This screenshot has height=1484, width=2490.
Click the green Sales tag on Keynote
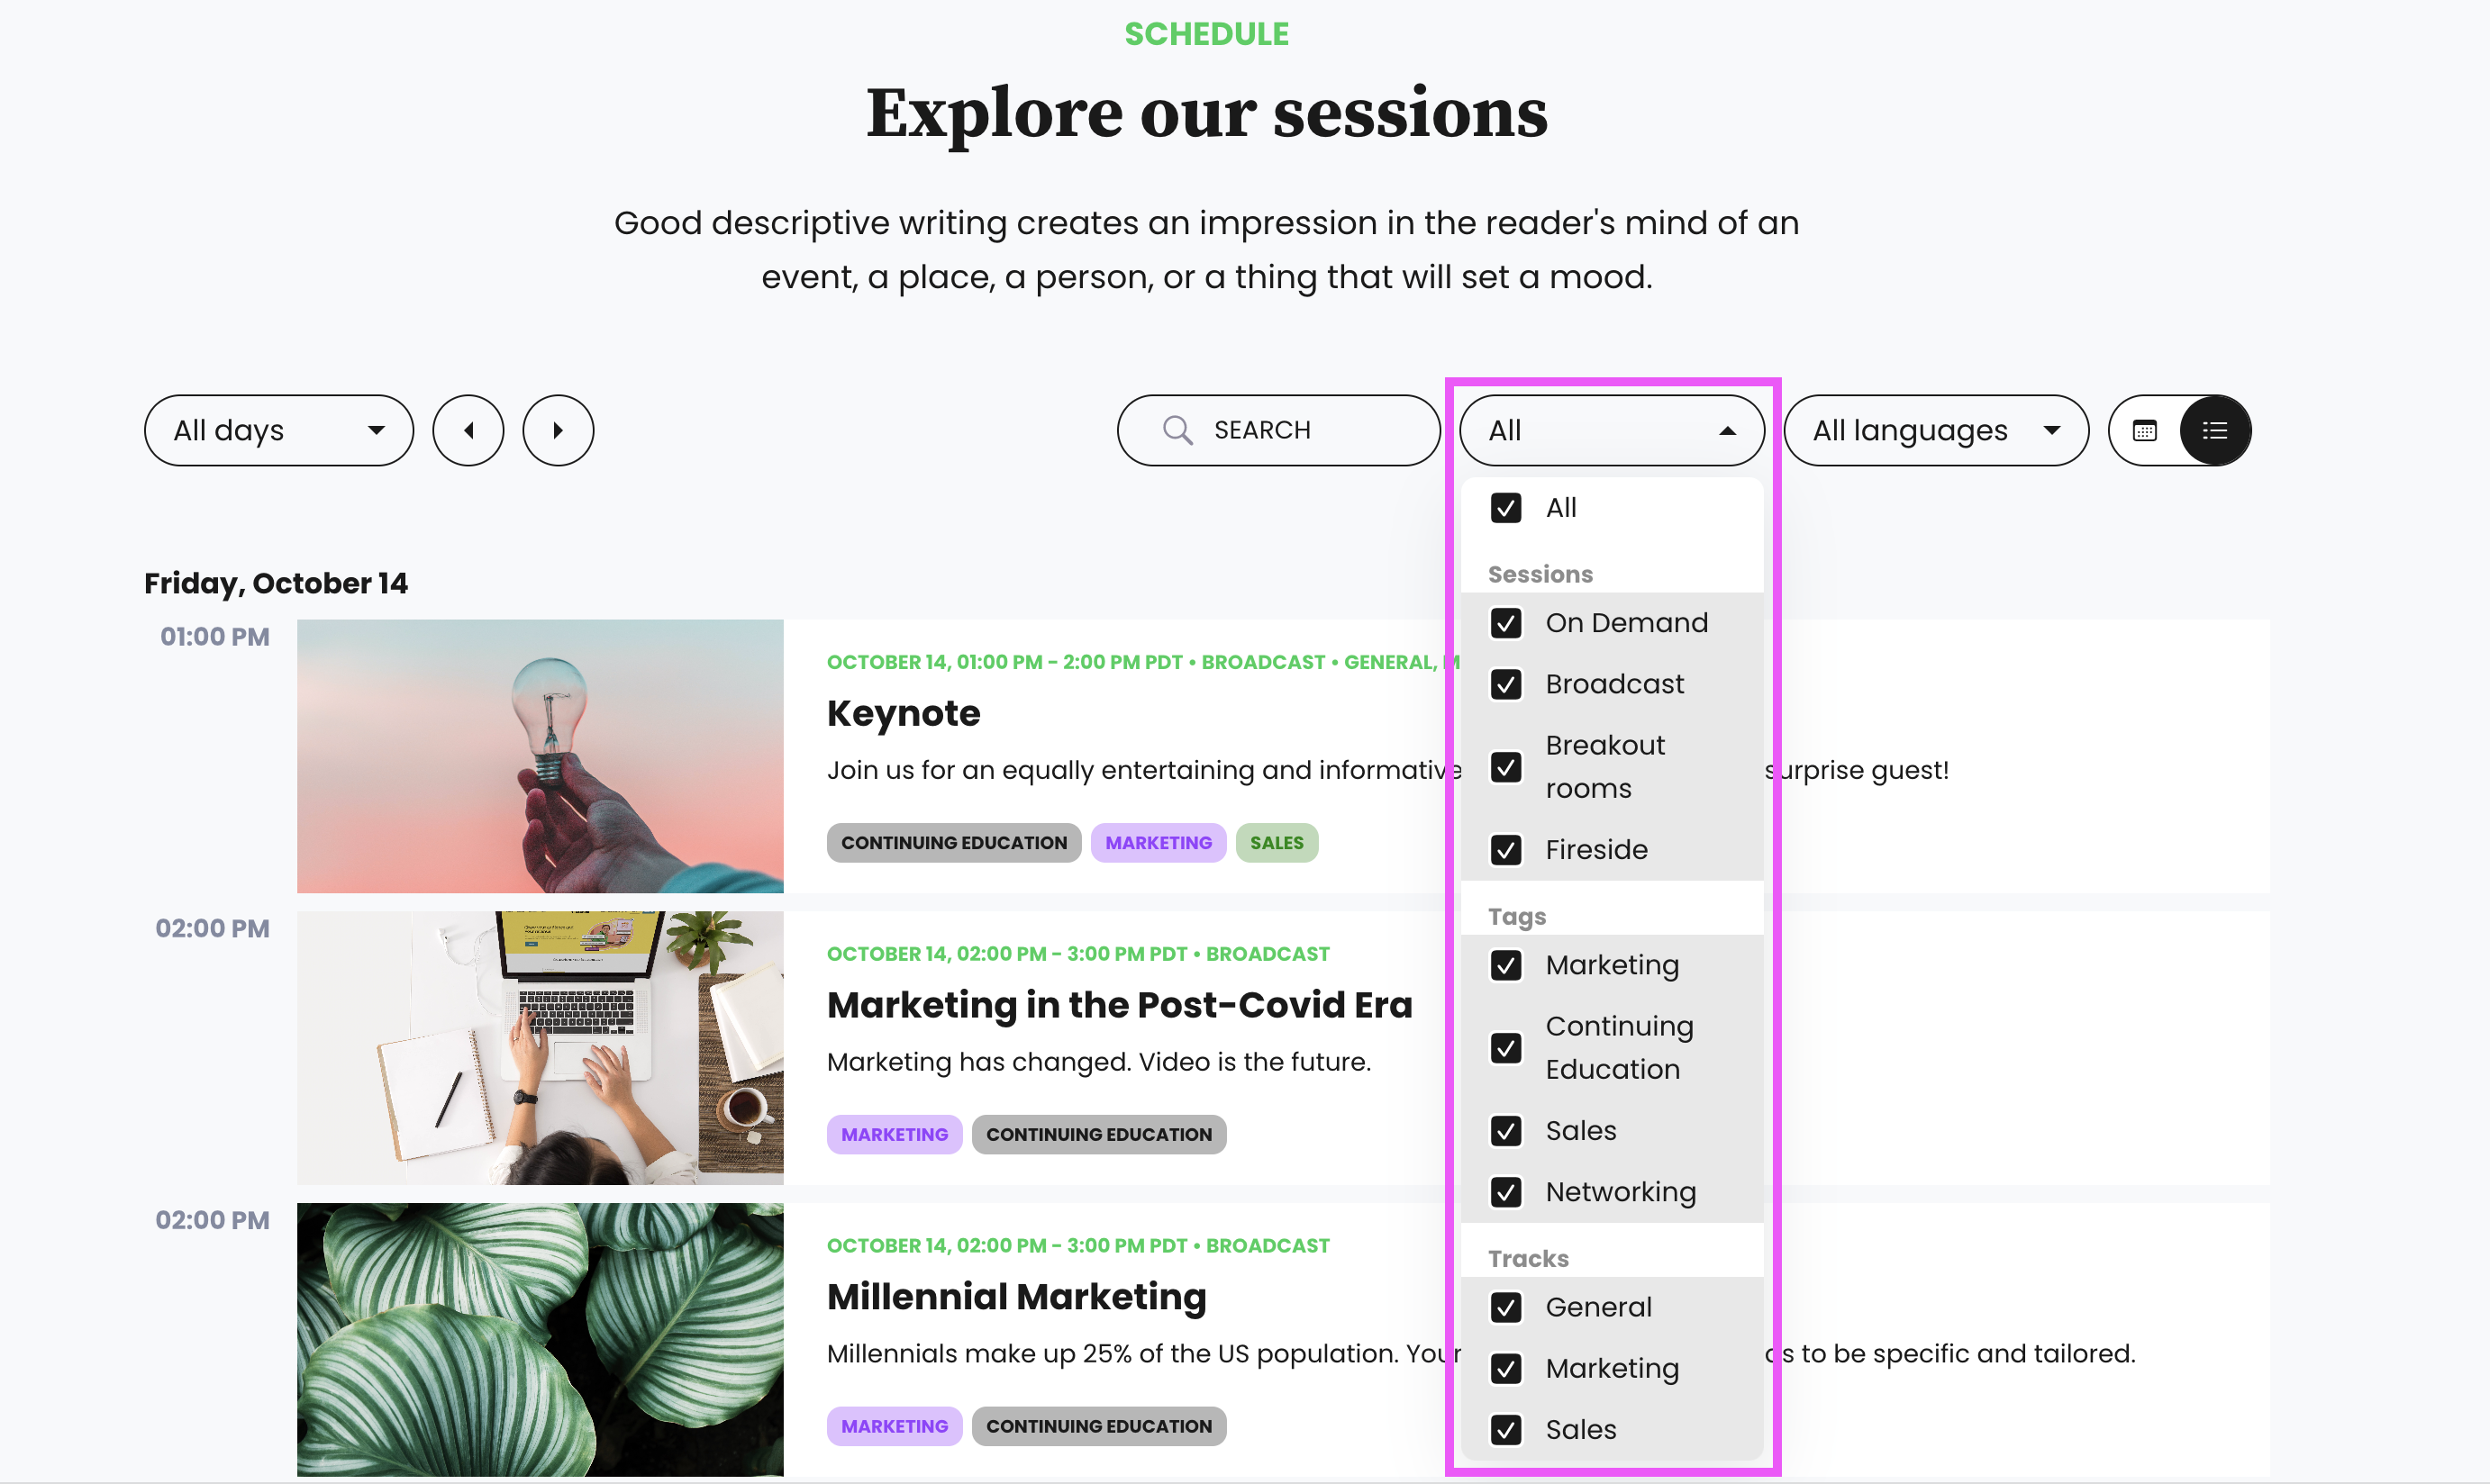[1277, 843]
